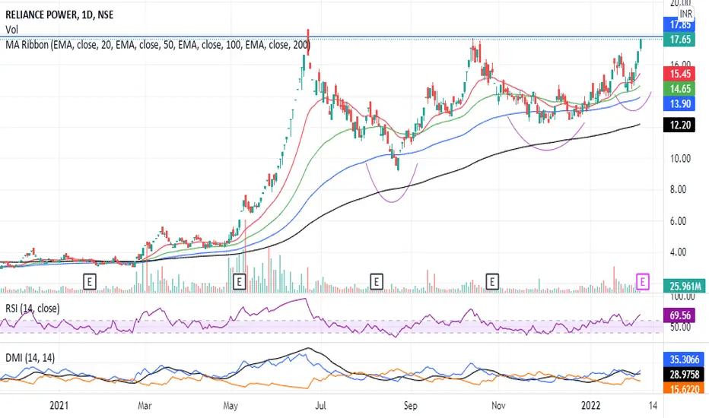Click the INR currency label
709x418 pixels.
pos(686,14)
